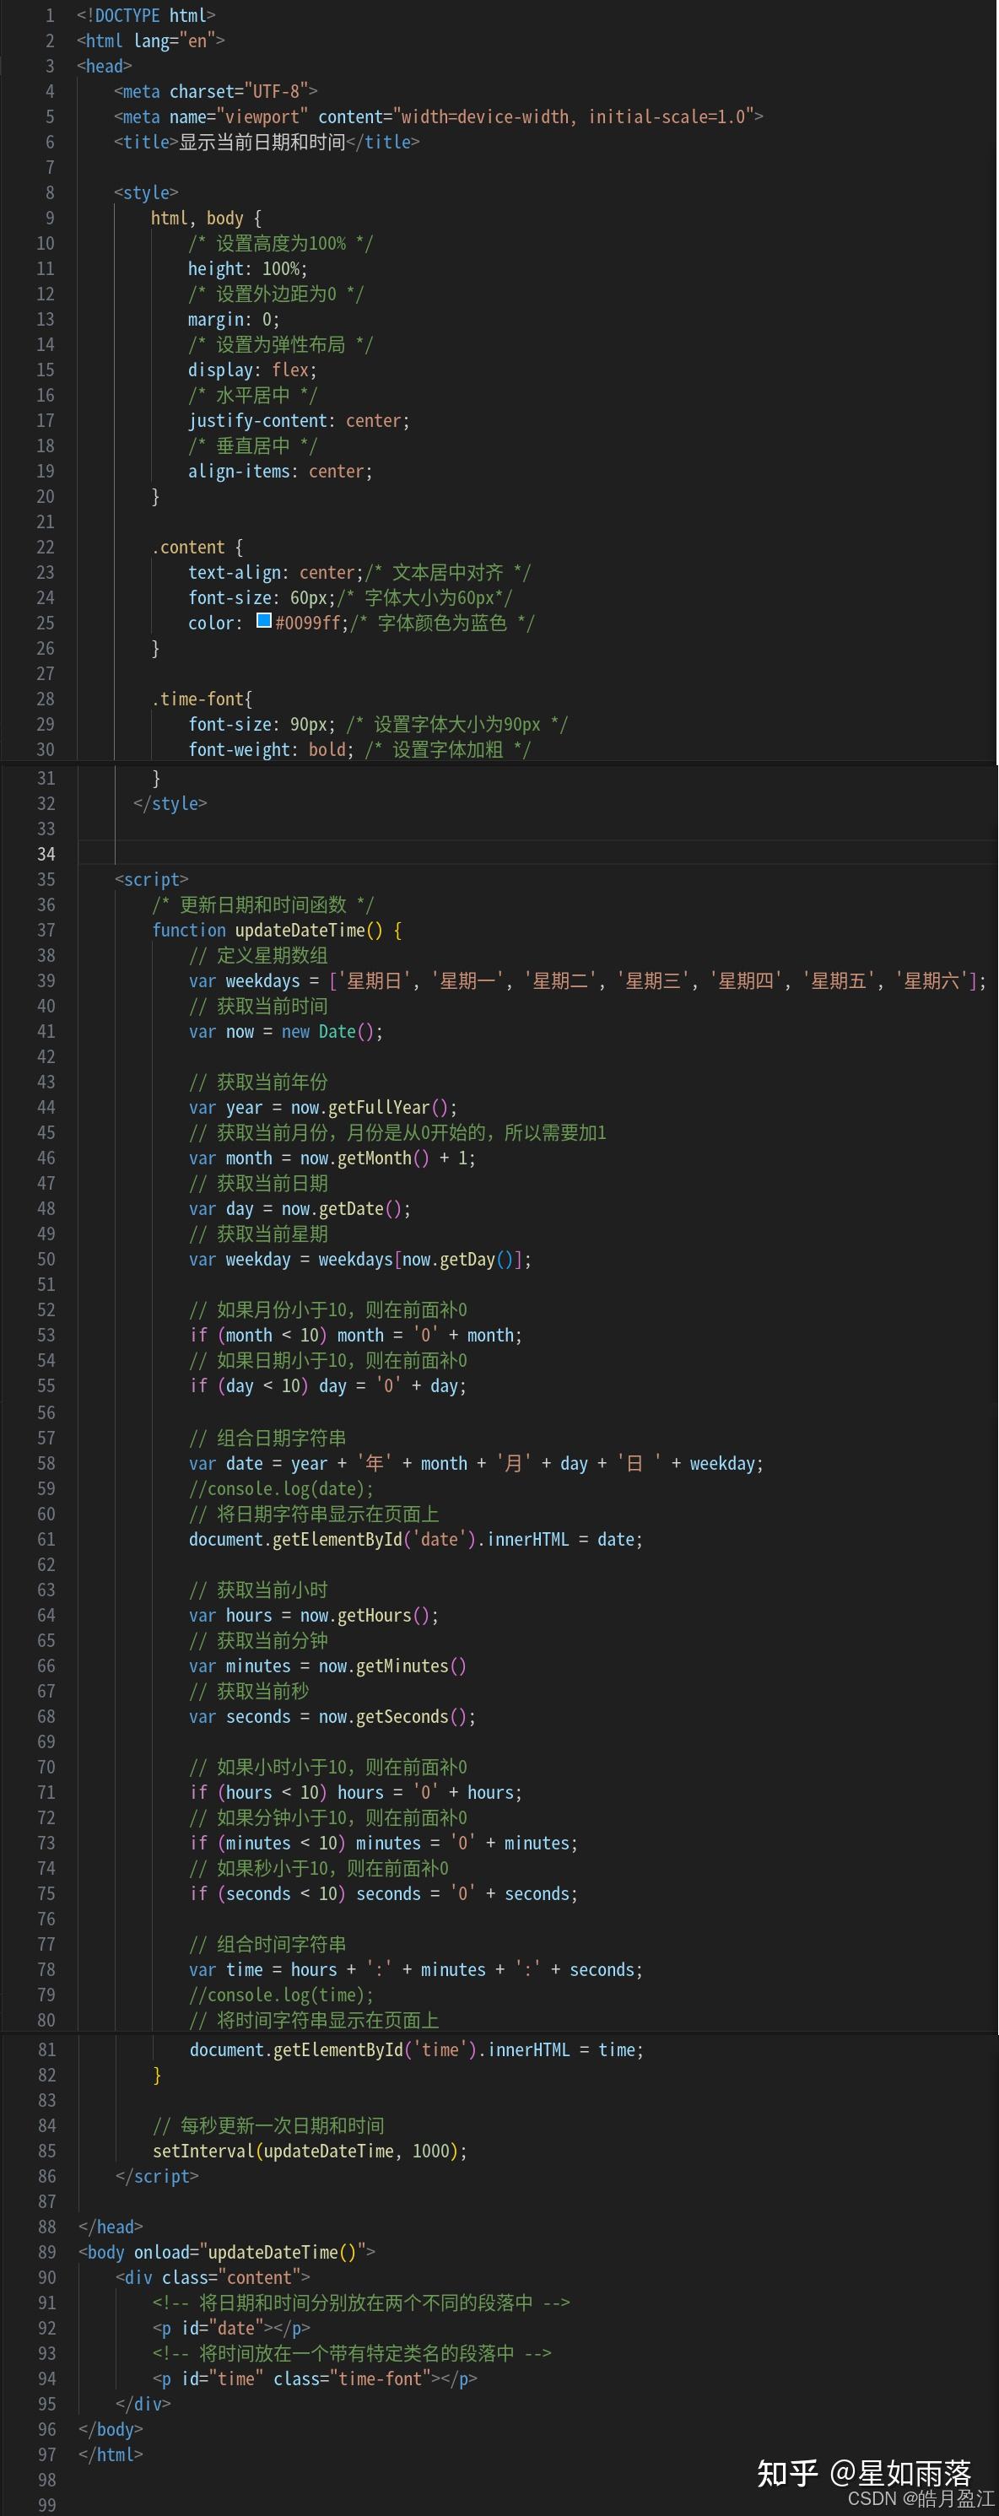The height and width of the screenshot is (2516, 999).
Task: Click line number 34 in the gutter
Action: (x=46, y=855)
